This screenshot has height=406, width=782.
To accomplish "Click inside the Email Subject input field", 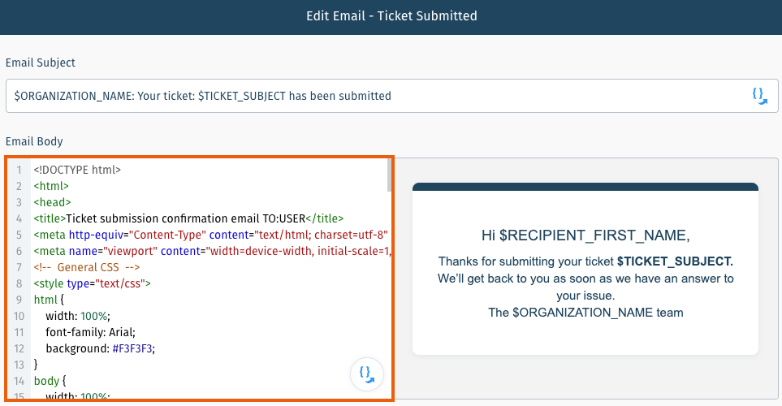I will (391, 96).
